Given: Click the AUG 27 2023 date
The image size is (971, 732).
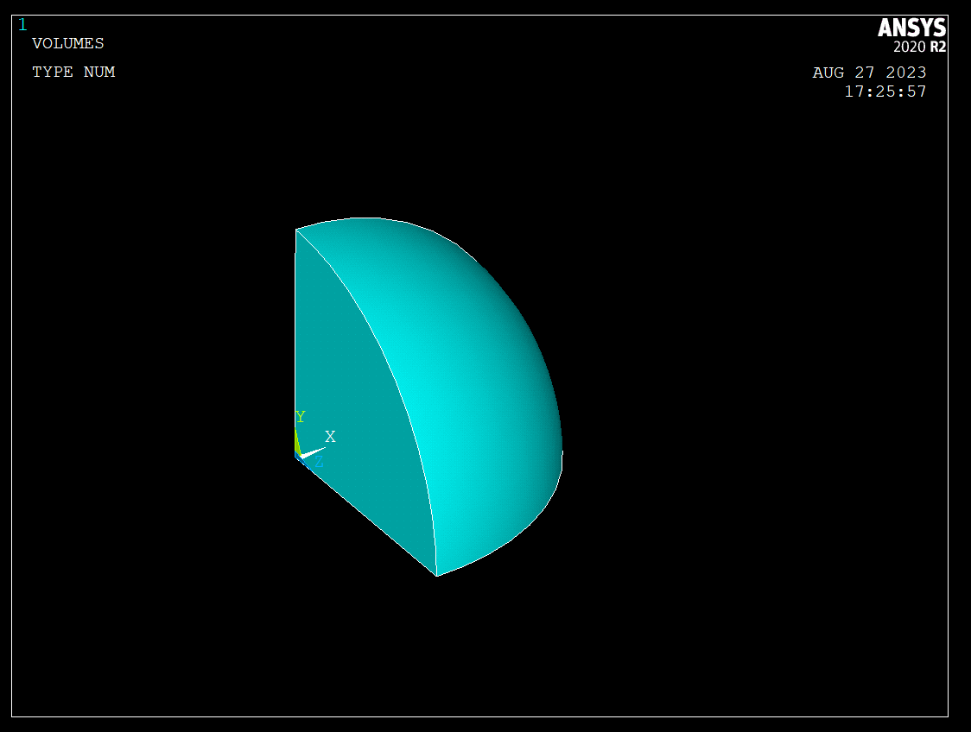Looking at the screenshot, I should pyautogui.click(x=869, y=73).
